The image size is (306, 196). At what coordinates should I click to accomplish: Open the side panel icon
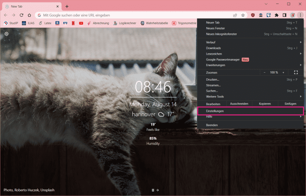click(x=284, y=15)
